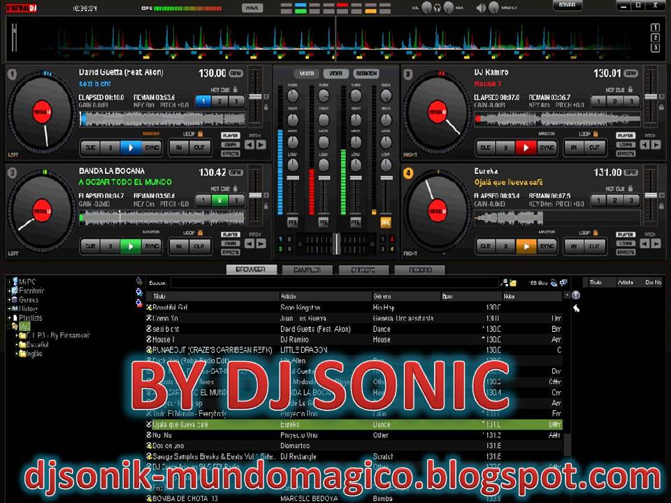Viewport: 671px width, 503px height.
Task: Click the crossfader below the mixer channels
Action: coord(336,243)
